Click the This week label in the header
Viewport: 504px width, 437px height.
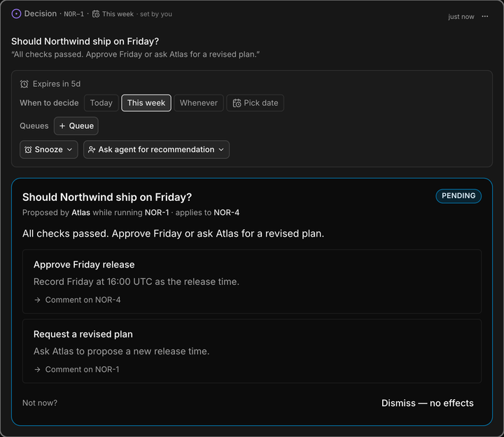(x=118, y=14)
